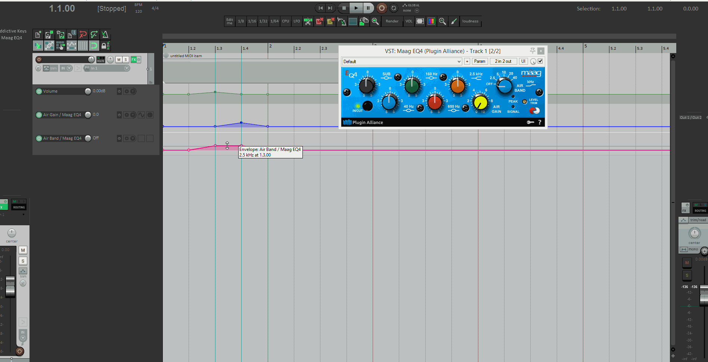Viewport: 708px width, 362px height.
Task: Open Track 1 FX chain button
Action: (134, 59)
